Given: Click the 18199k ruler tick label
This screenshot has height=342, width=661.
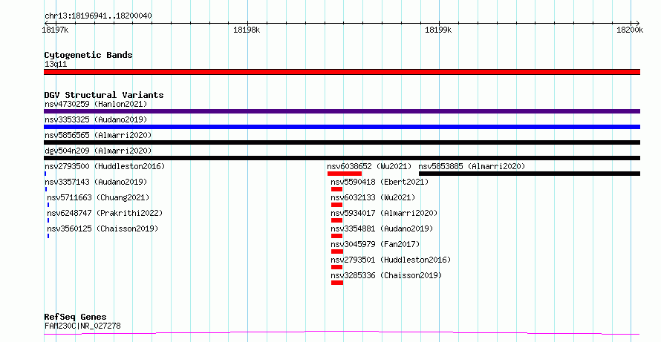Looking at the screenshot, I should [438, 30].
